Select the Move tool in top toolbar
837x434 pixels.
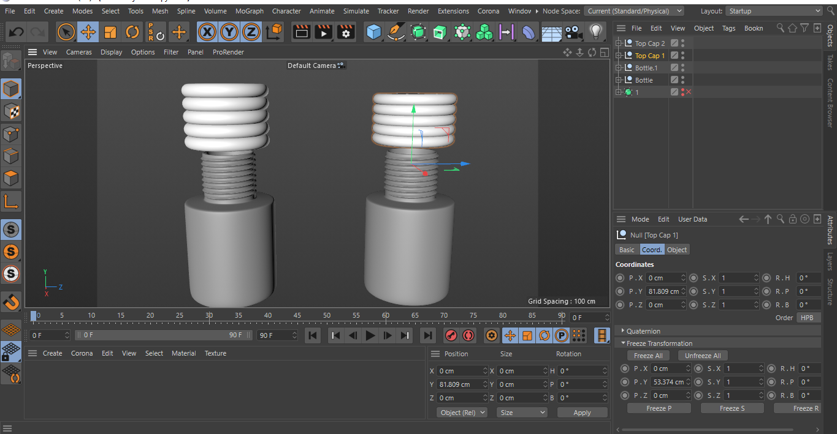pyautogui.click(x=88, y=32)
